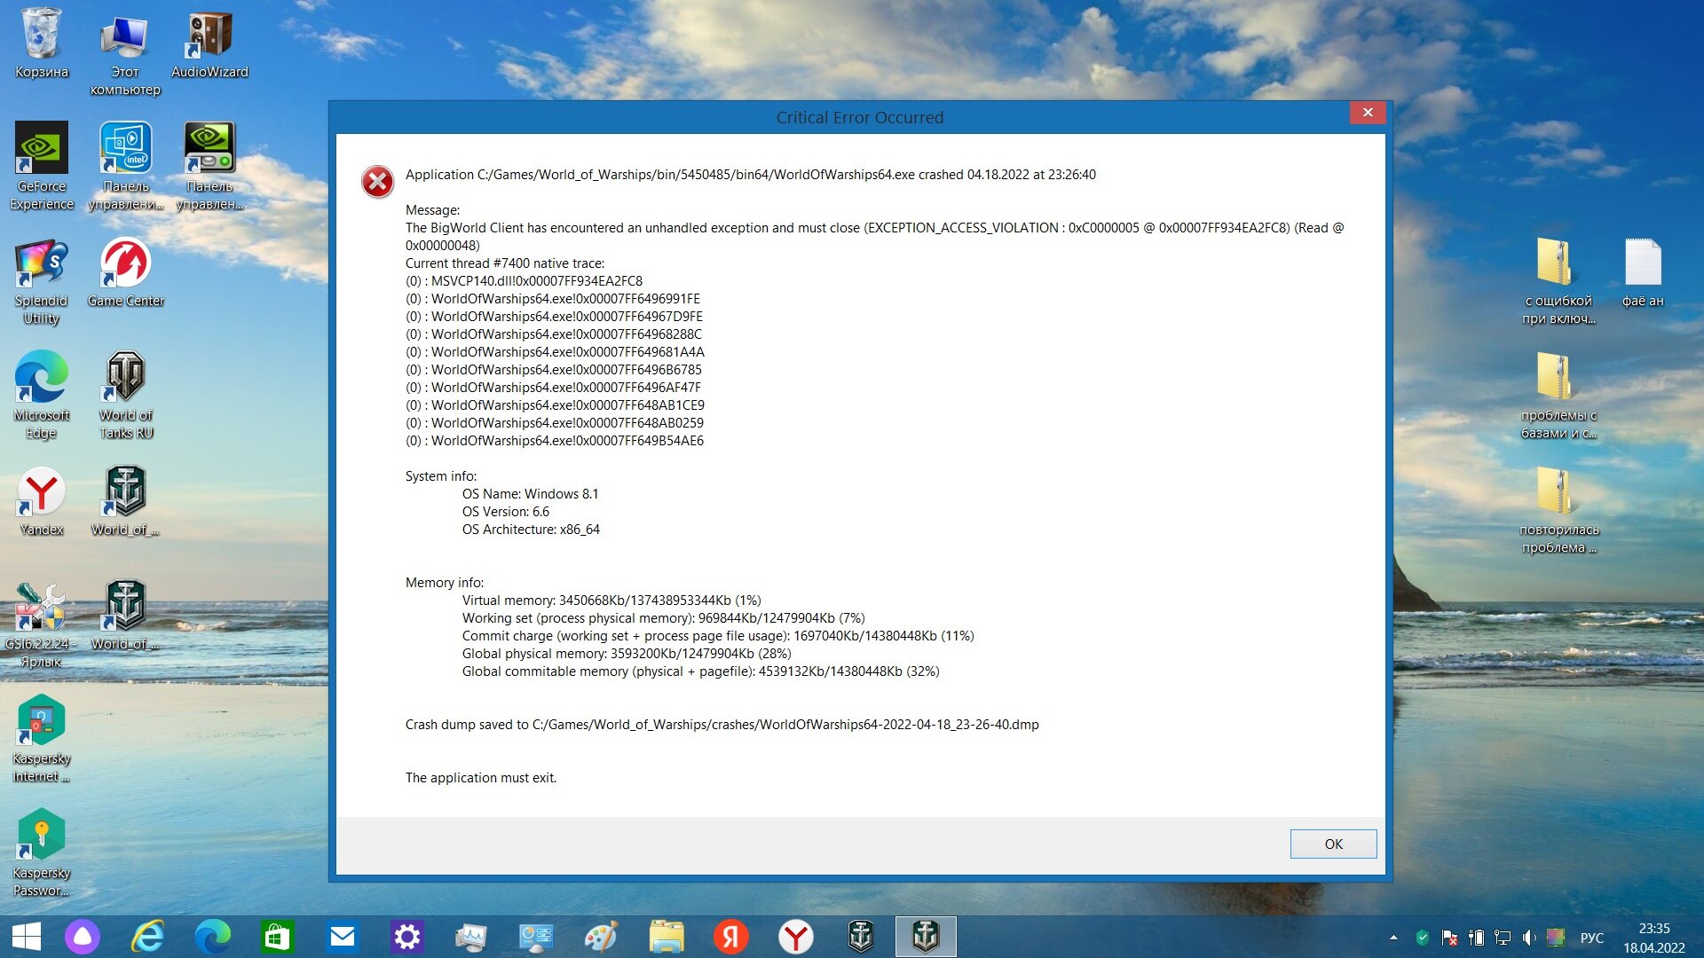Screen dimensions: 1704x958
Task: Select the Kaspersky Internet Security shortcut
Action: (x=42, y=739)
